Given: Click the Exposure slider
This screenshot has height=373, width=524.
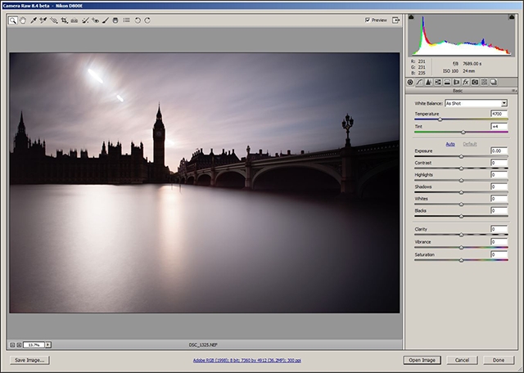Looking at the screenshot, I should [x=461, y=157].
